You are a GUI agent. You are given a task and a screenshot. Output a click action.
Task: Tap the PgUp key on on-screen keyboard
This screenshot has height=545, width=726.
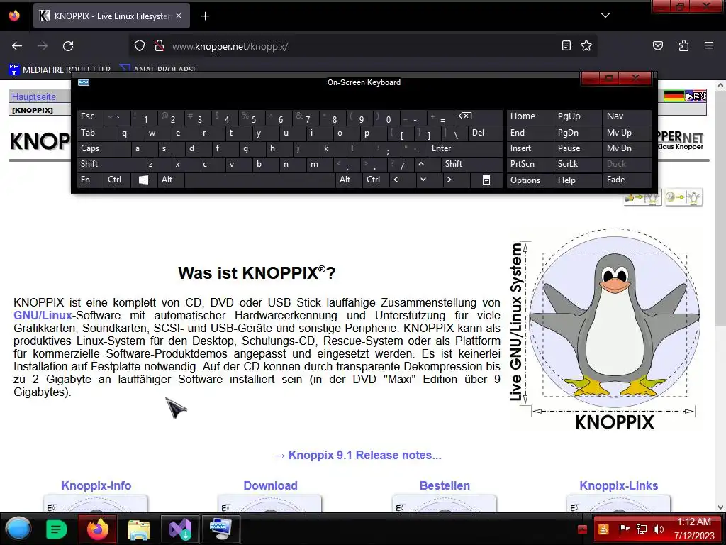click(577, 117)
